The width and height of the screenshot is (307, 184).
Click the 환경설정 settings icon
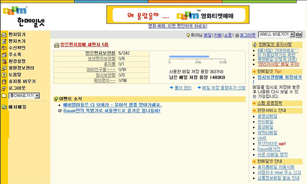point(4,61)
